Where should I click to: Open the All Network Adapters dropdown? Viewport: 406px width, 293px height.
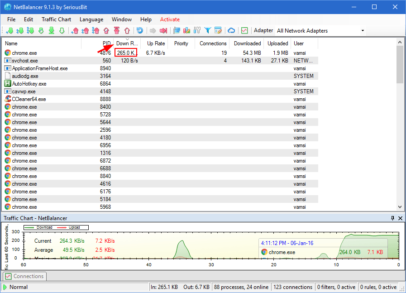(363, 30)
